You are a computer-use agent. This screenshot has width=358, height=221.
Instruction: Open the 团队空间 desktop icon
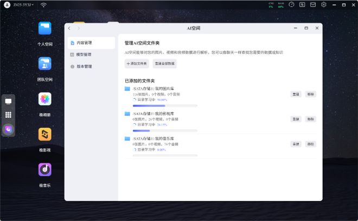[44, 64]
